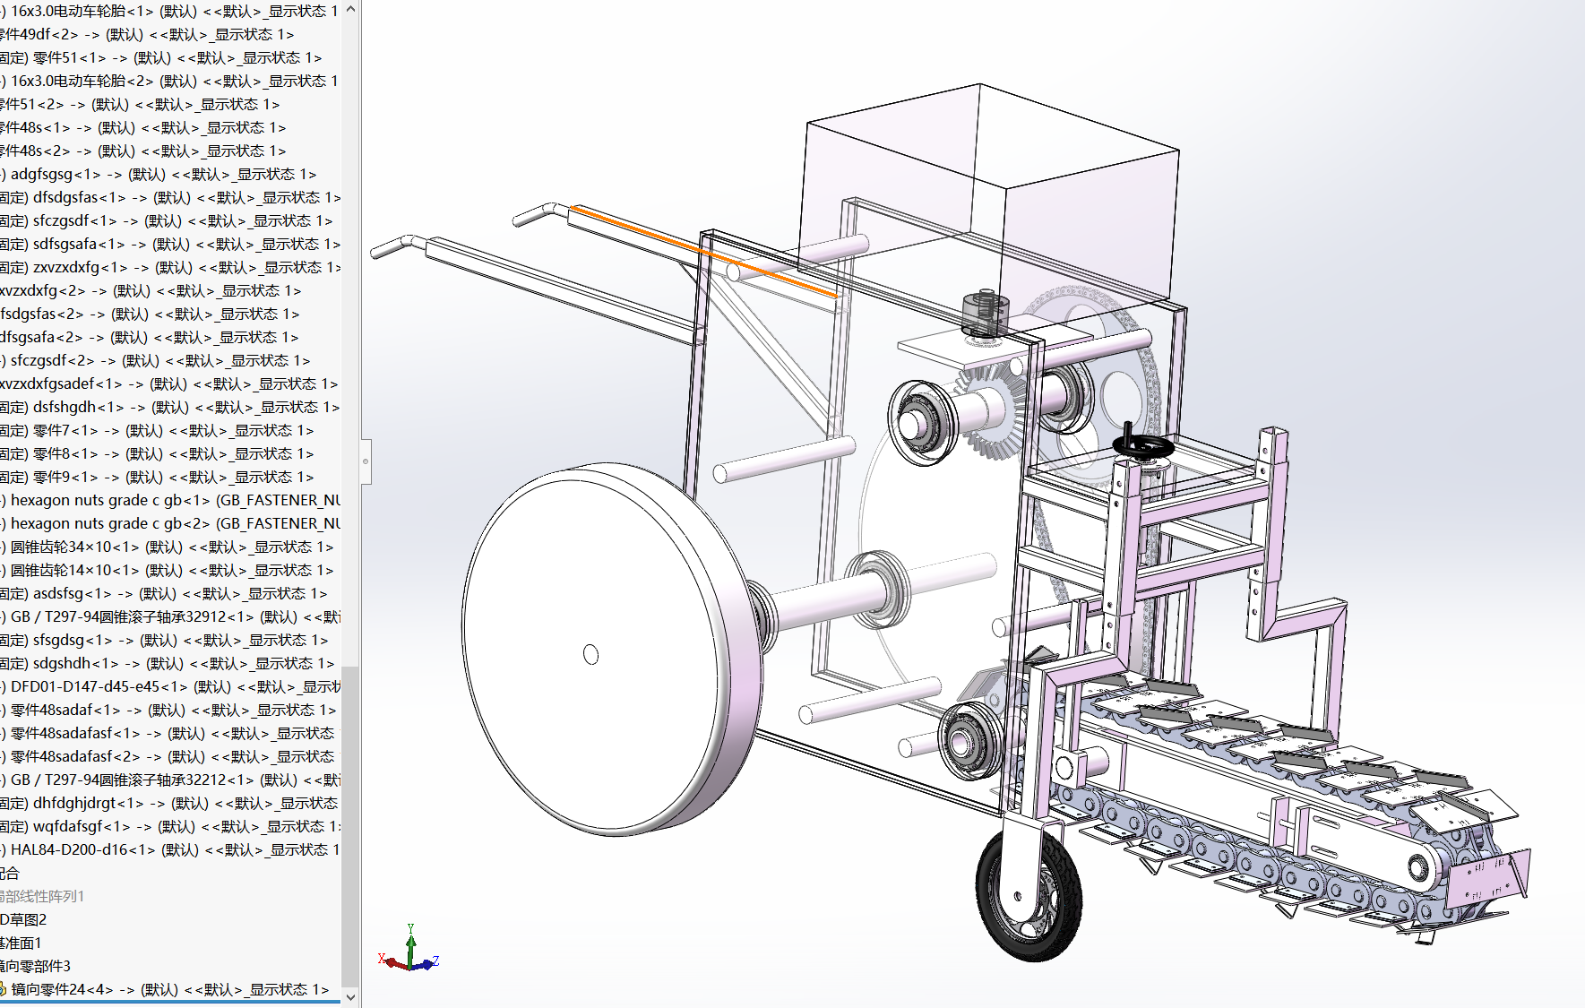The image size is (1585, 1008).
Task: Select the HAL84-D200-d16<1> component
Action: pyautogui.click(x=170, y=849)
